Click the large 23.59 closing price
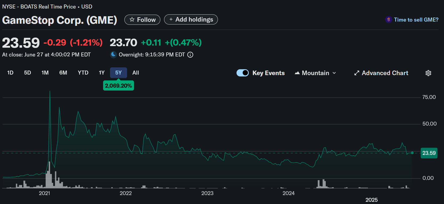Viewport: 444px width, 204px height. (21, 43)
